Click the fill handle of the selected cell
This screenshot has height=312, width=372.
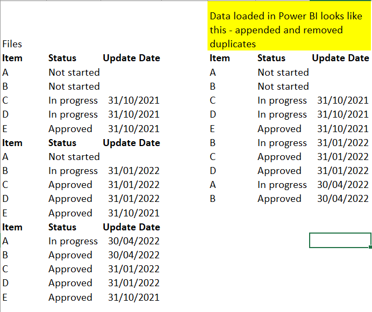[370, 247]
